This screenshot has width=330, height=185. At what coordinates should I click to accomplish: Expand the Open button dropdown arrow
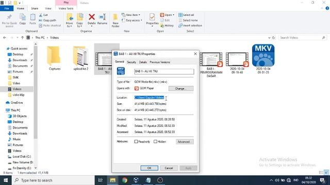173,15
